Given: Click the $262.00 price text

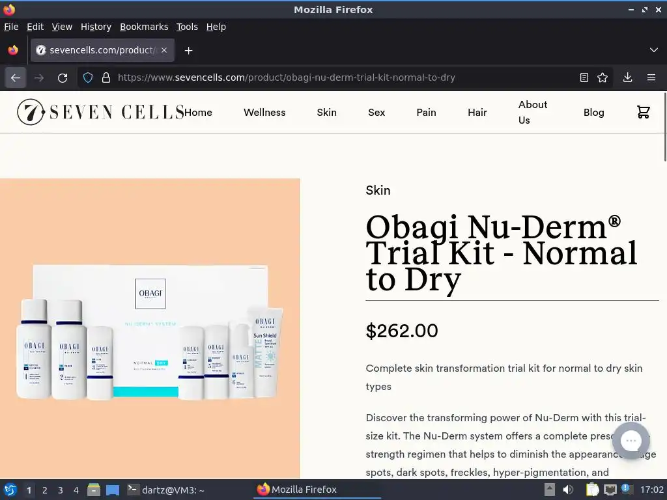Looking at the screenshot, I should tap(402, 331).
